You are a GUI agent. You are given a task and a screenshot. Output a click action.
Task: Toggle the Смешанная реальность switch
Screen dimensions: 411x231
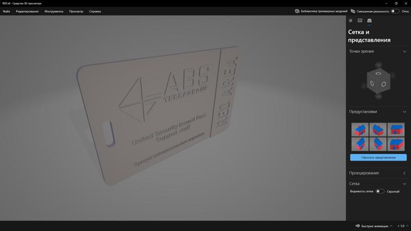coord(395,11)
